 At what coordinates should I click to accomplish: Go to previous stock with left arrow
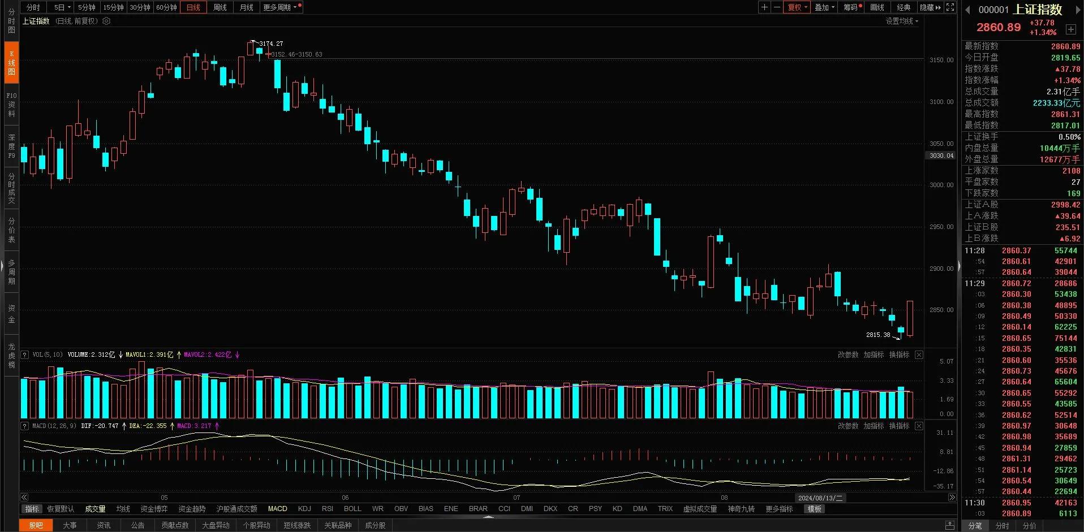point(967,10)
